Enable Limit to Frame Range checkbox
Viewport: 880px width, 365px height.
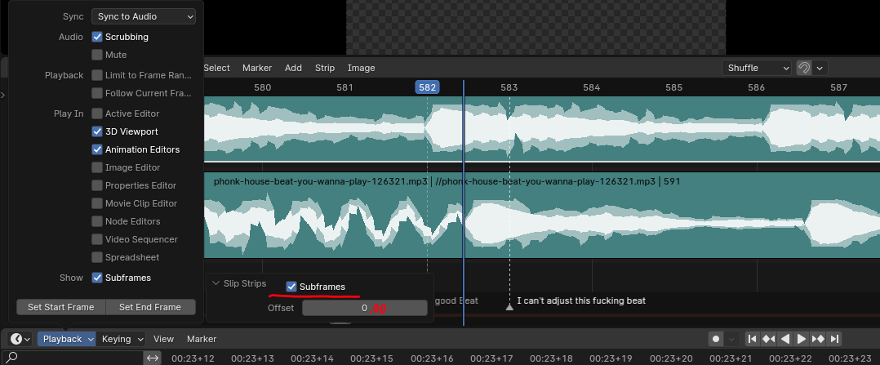[x=96, y=75]
